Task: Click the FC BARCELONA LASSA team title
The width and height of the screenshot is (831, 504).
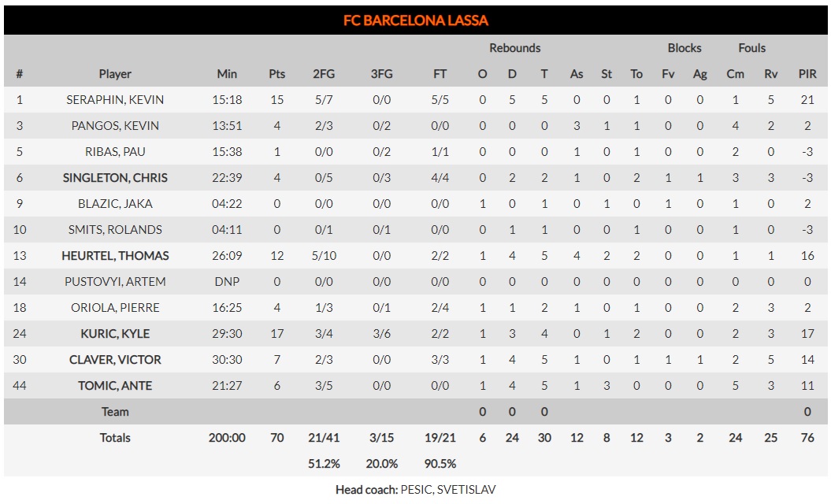Action: [x=416, y=20]
